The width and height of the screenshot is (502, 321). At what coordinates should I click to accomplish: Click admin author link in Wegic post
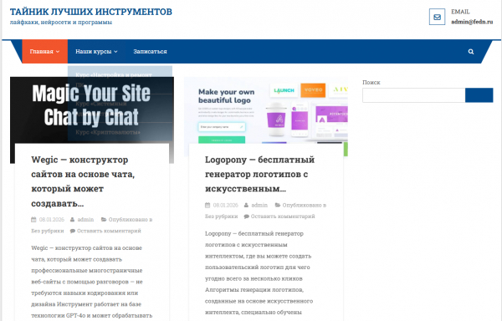(85, 220)
